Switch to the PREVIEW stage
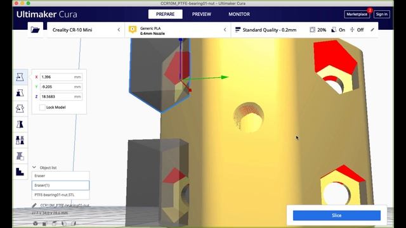The width and height of the screenshot is (406, 228). point(202,14)
